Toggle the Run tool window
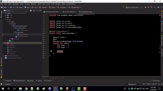Viewport: 163px width, 91px height. pyautogui.click(x=39, y=81)
